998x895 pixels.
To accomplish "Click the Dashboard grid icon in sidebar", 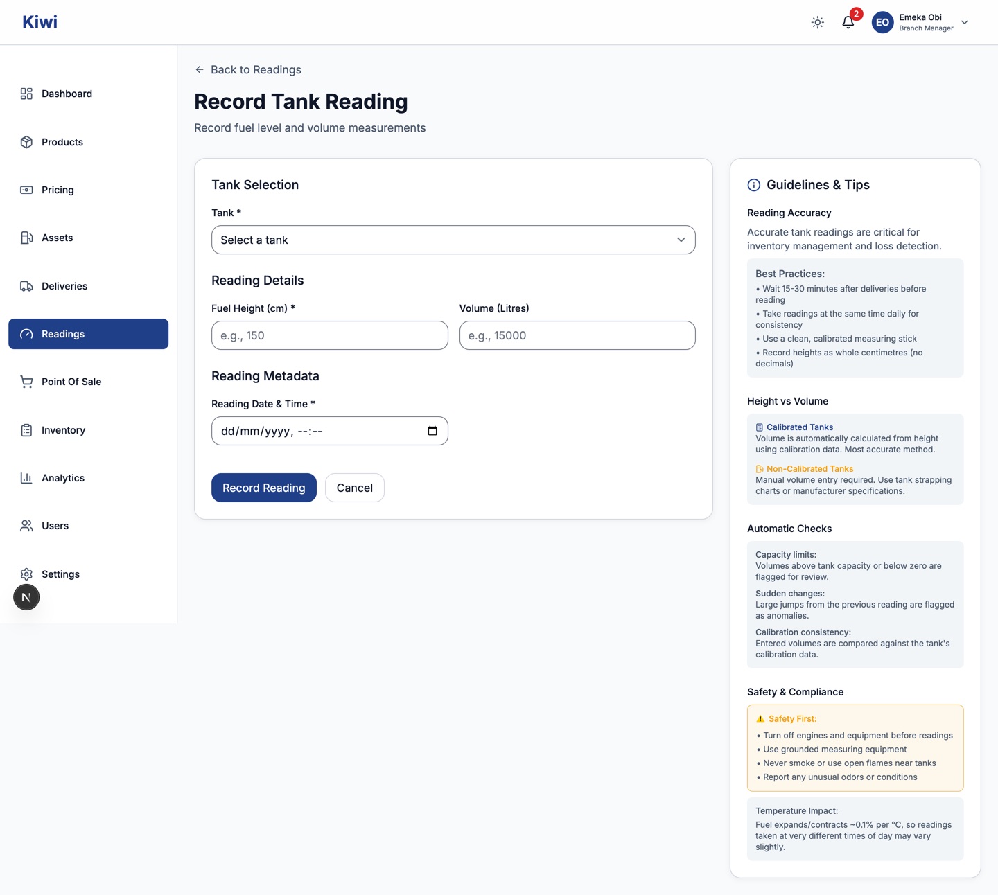I will coord(26,94).
